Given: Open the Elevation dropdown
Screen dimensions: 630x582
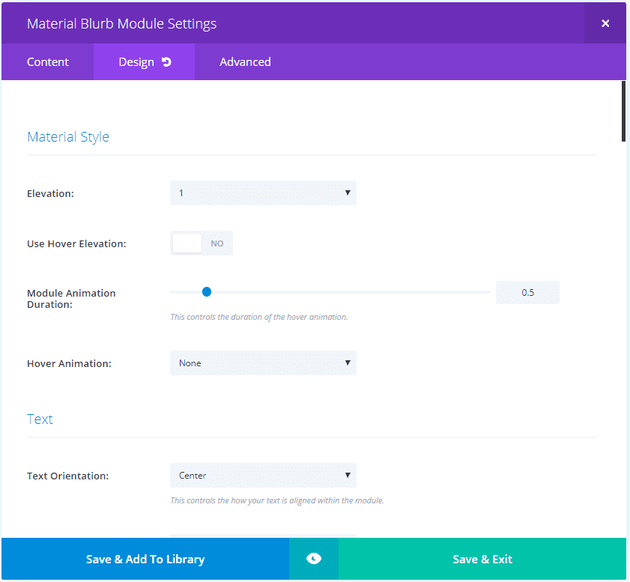Looking at the screenshot, I should [x=262, y=193].
